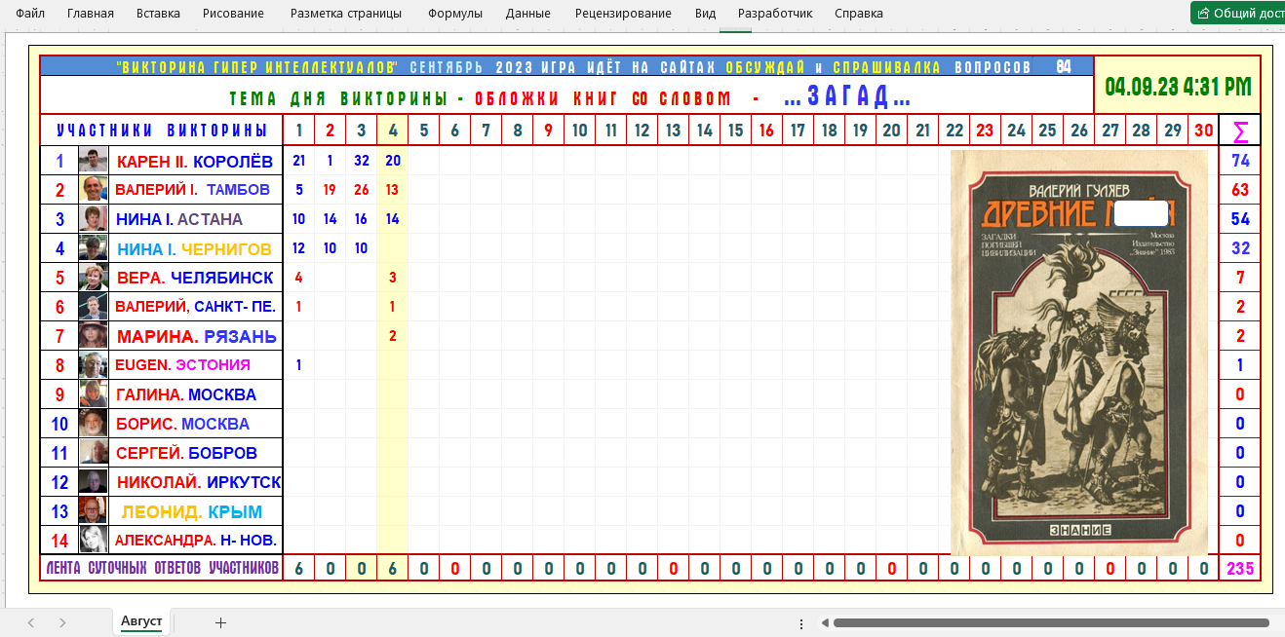Viewport: 1285px width, 637px height.
Task: Switch to the Главная ribbon tab
Action: point(91,14)
